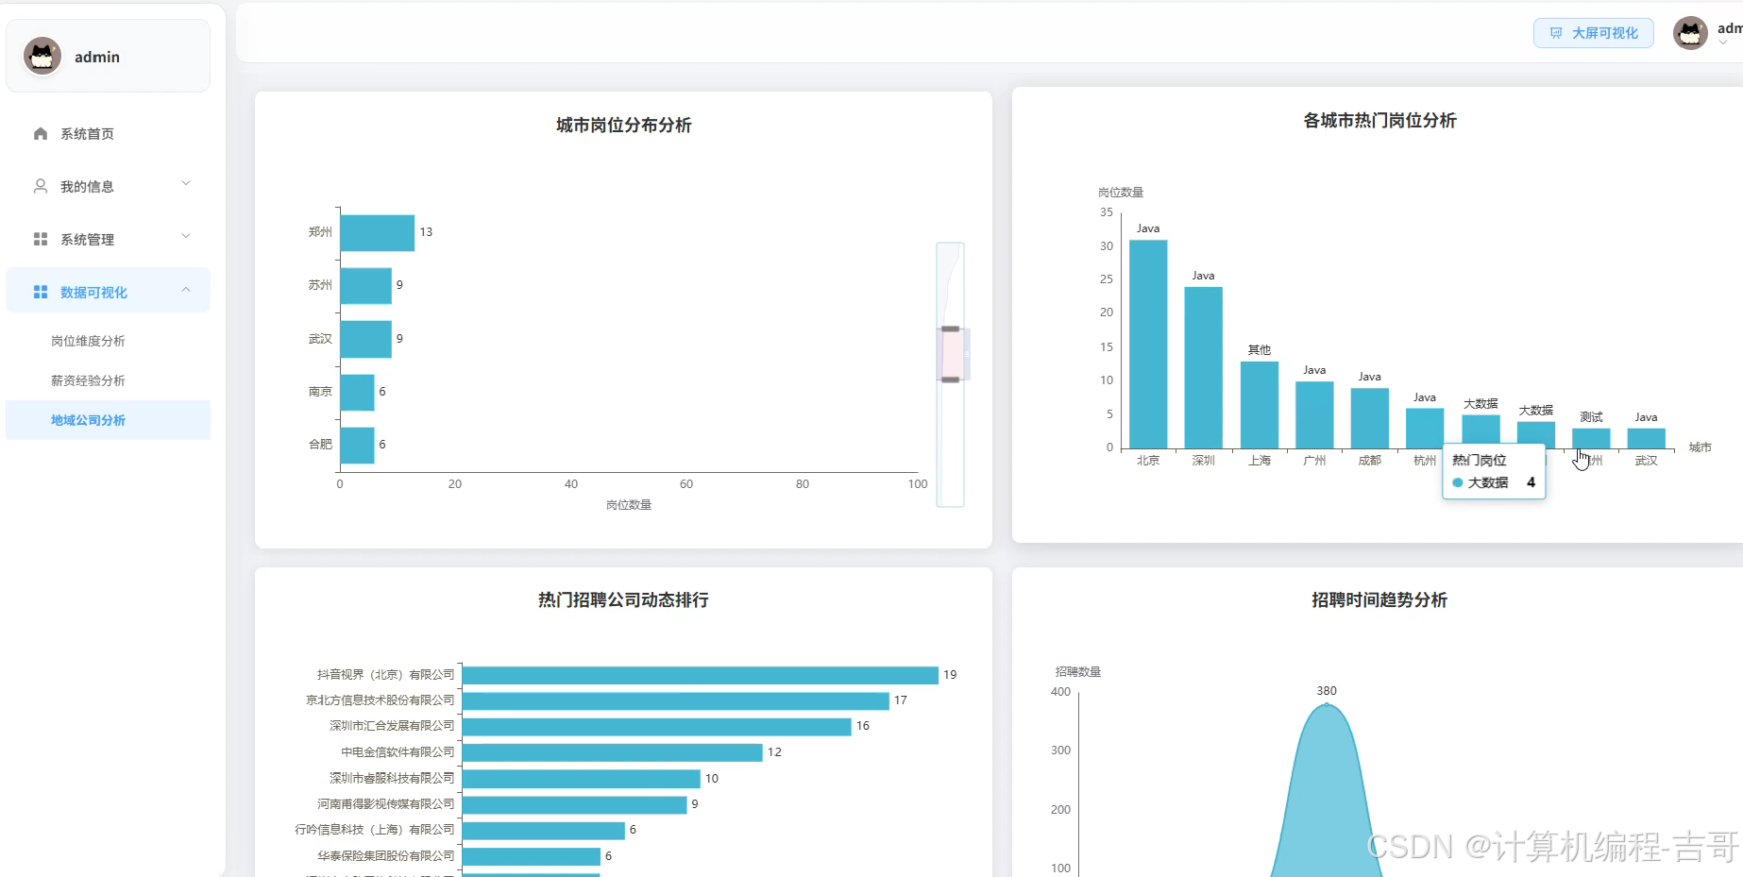Click the user icon beside 我的信息
The height and width of the screenshot is (877, 1743).
tap(41, 186)
